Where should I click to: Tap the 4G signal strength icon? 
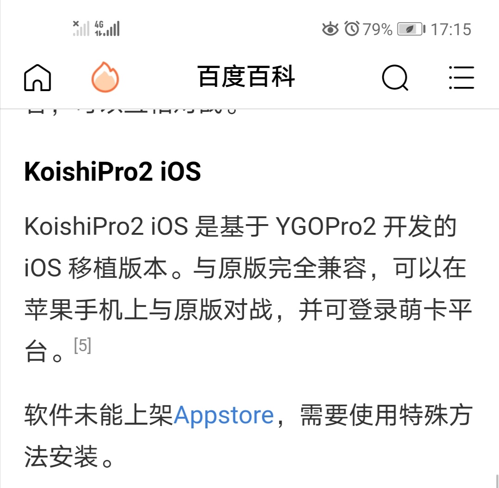point(107,28)
